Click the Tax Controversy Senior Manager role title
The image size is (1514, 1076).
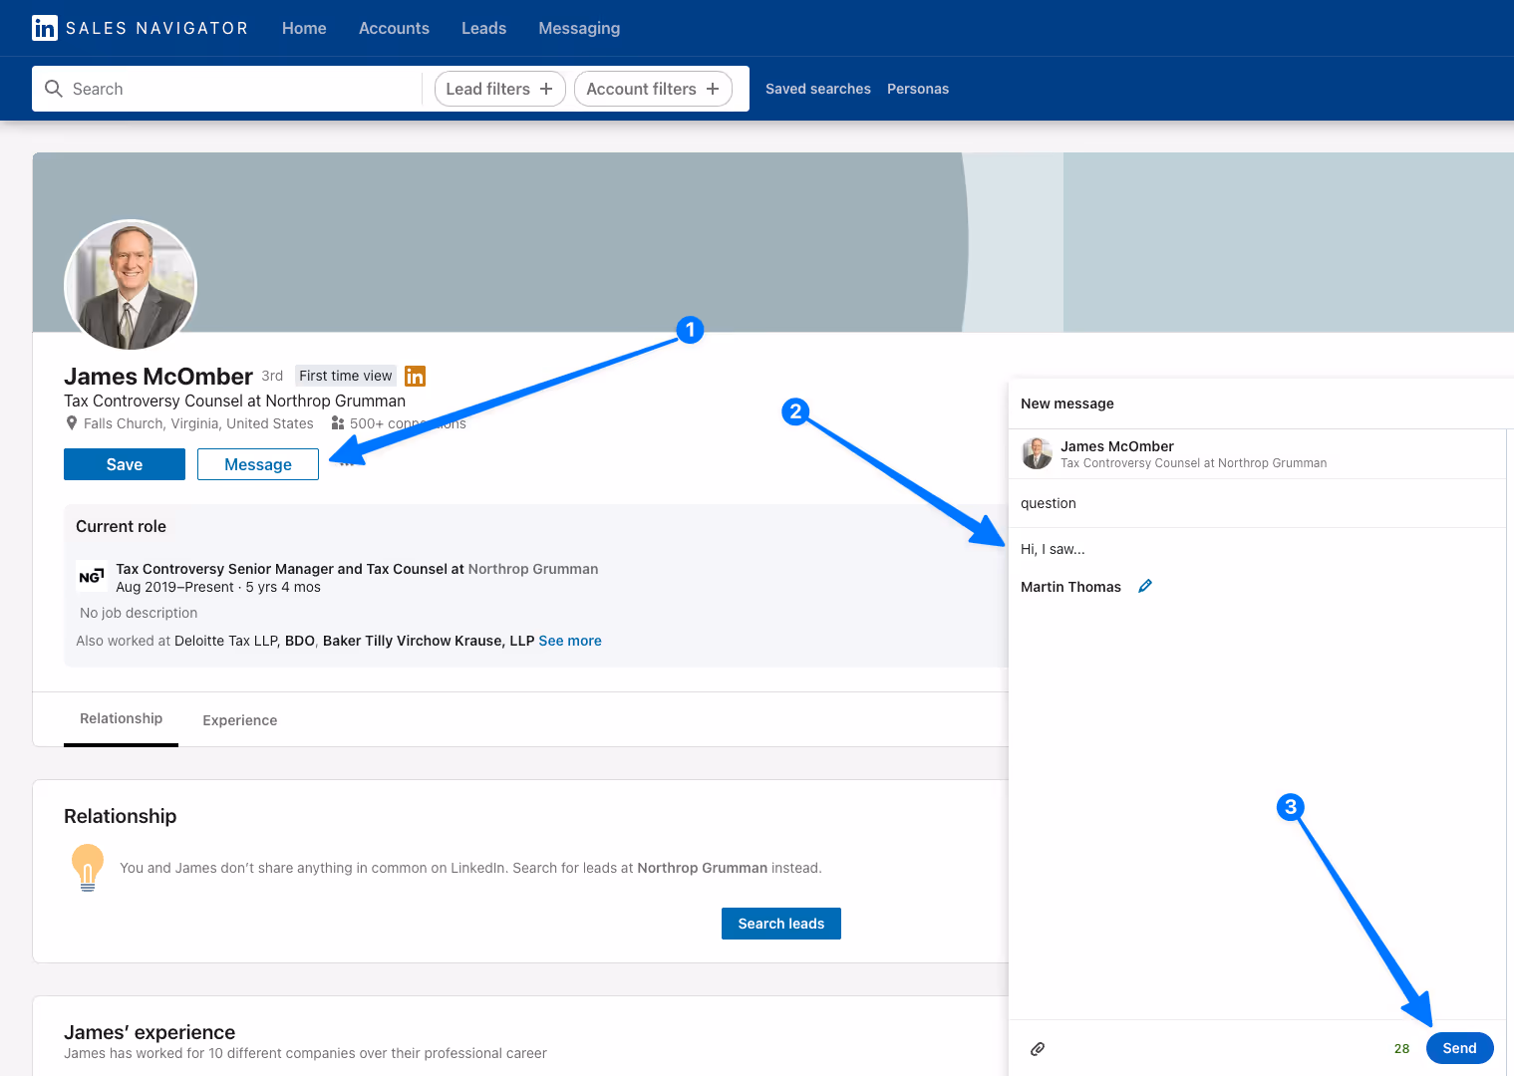[290, 569]
